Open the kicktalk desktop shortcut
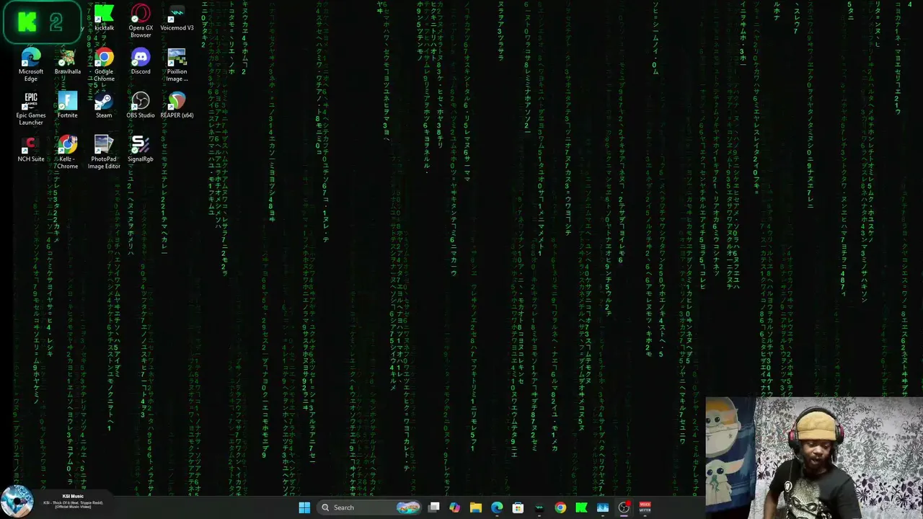Viewport: 923px width, 519px height. pyautogui.click(x=104, y=18)
